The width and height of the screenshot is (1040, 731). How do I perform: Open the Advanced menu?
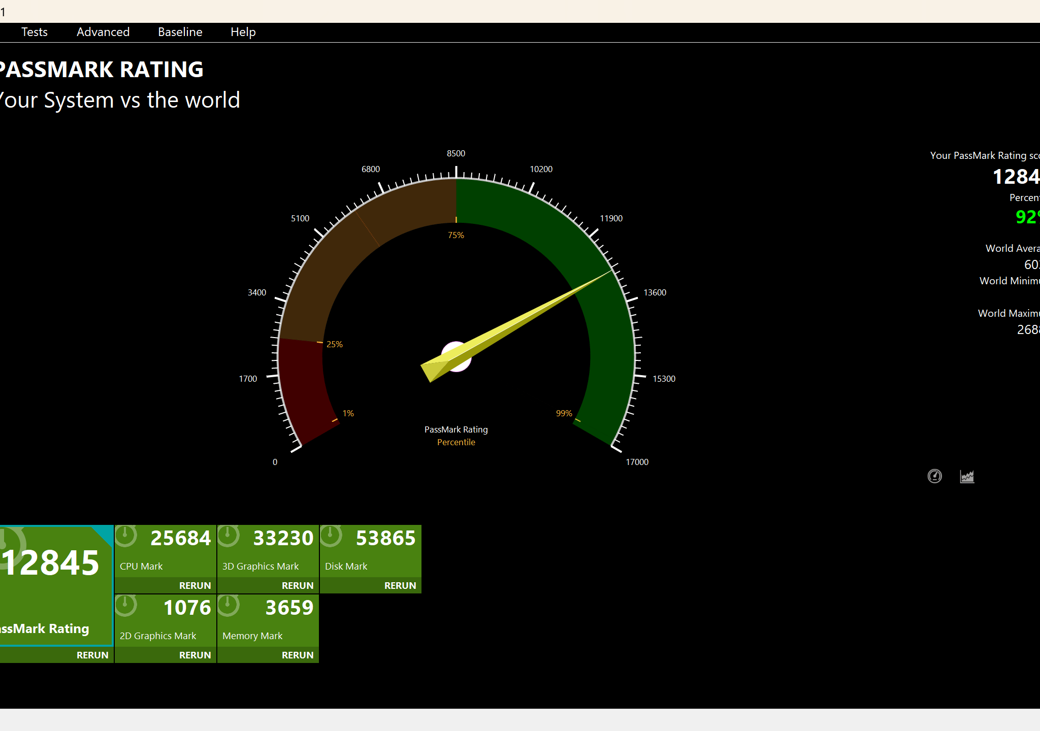click(x=103, y=32)
